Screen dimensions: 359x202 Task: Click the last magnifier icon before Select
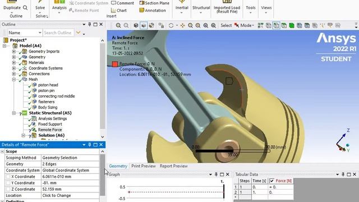[213, 25]
